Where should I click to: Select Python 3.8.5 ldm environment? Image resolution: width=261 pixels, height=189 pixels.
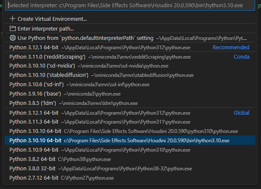pos(130,103)
